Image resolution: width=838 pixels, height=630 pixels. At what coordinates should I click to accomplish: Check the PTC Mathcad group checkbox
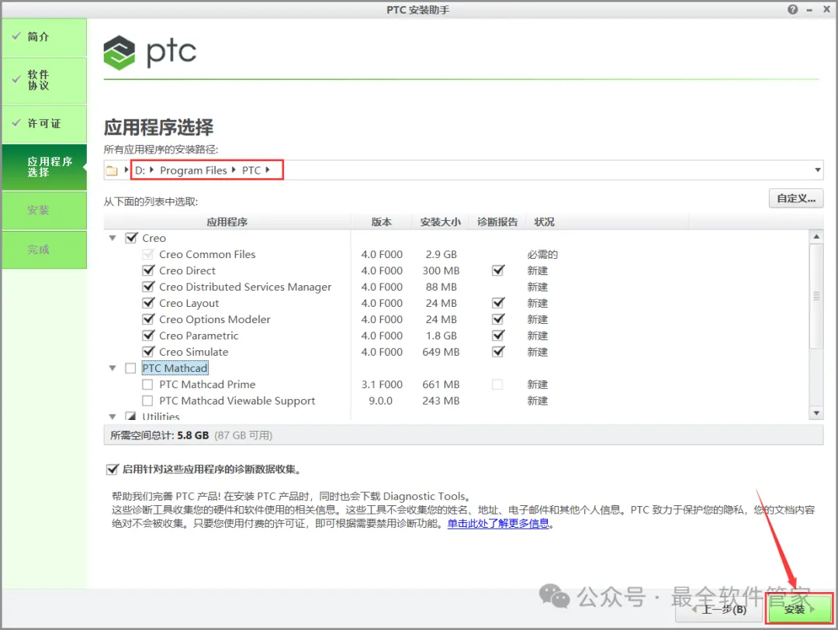tap(130, 368)
